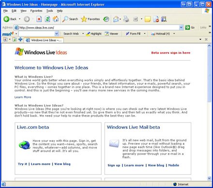Close the current tab with grey X
This screenshot has width=213, height=188.
click(206, 39)
